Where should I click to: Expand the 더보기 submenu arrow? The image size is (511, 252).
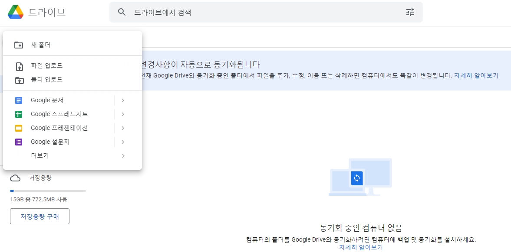pos(123,156)
